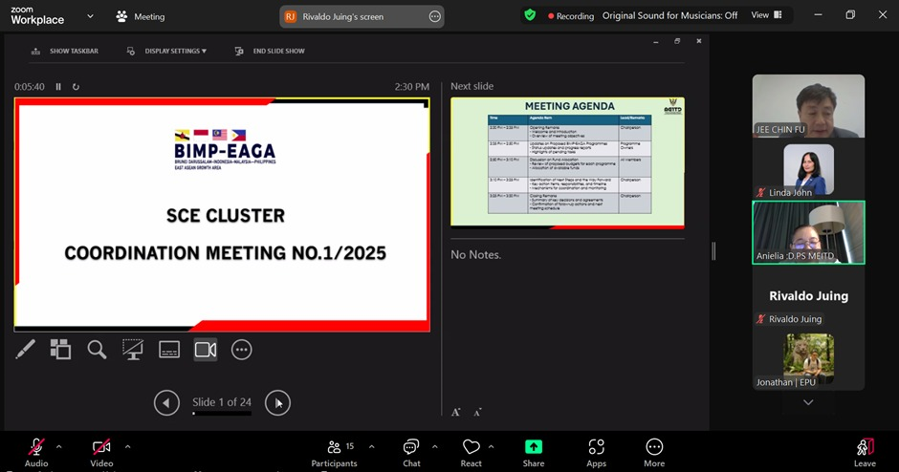This screenshot has width=899, height=472.
Task: Click the Meeting tab at top
Action: click(x=141, y=16)
